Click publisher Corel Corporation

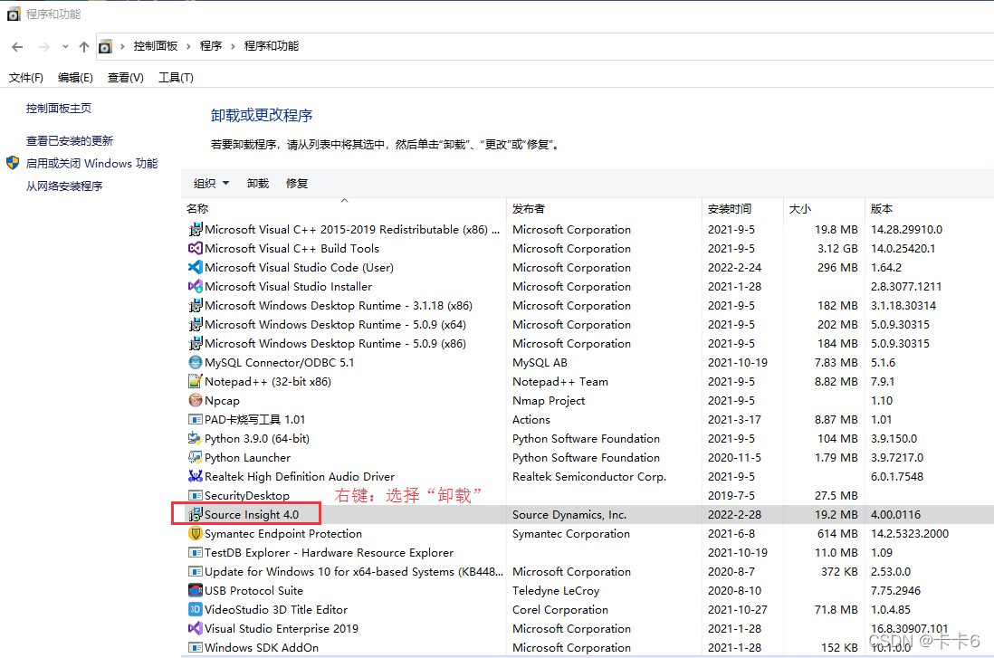point(560,610)
